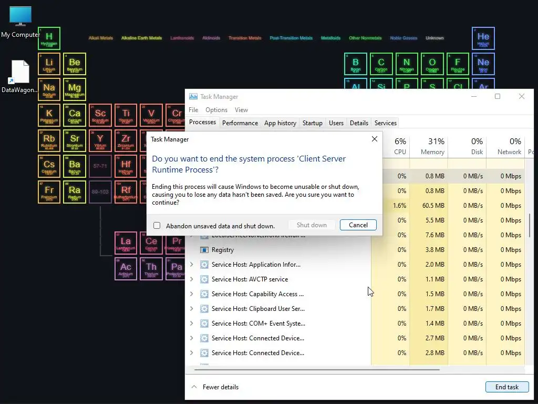This screenshot has width=538, height=404.
Task: Select the Fluorine element tile
Action: click(x=458, y=64)
